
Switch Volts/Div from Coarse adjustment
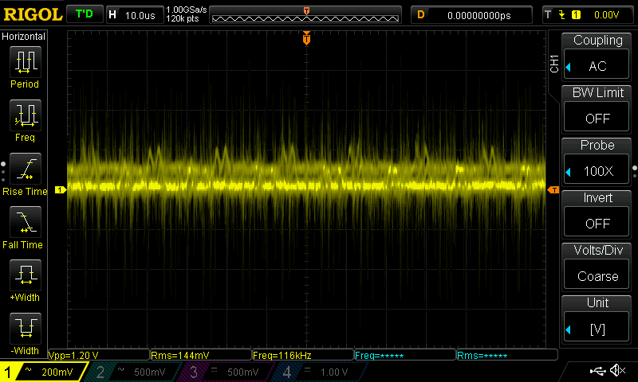(597, 267)
